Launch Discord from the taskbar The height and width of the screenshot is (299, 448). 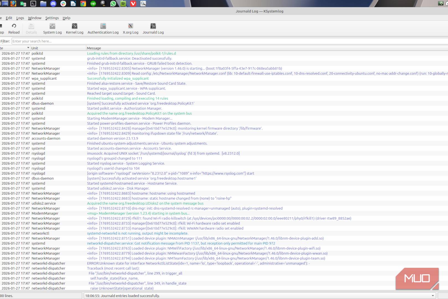point(53,4)
